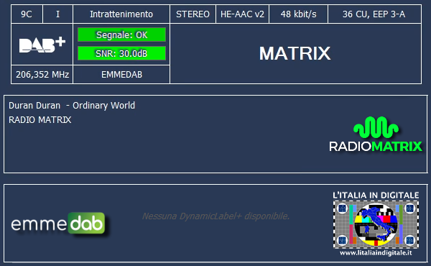Click the emmedab logo
The image size is (431, 266).
click(x=58, y=224)
